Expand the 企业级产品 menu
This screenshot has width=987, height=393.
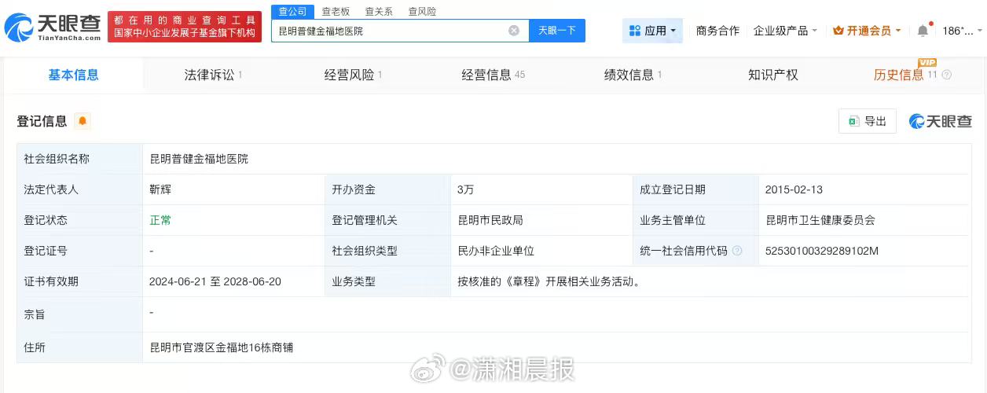[x=785, y=31]
